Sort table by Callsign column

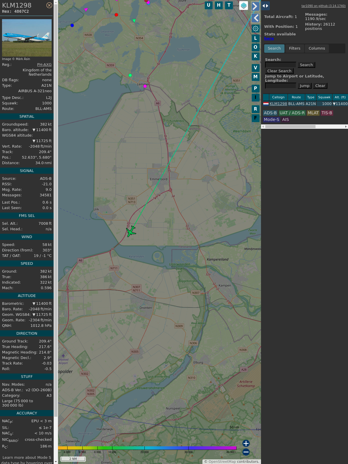click(278, 97)
